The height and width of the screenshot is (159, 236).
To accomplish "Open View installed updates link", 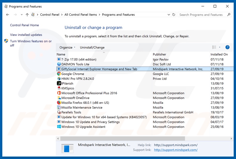I will 26,35.
